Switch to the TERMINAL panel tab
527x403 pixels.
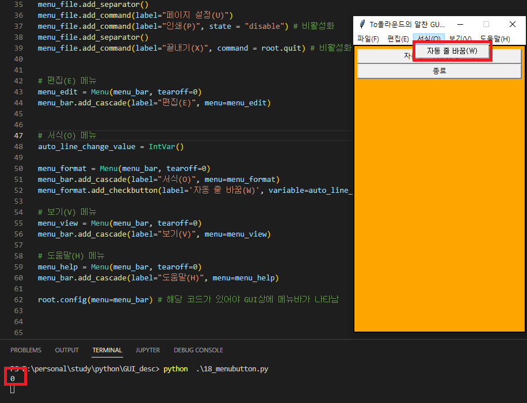pos(107,350)
